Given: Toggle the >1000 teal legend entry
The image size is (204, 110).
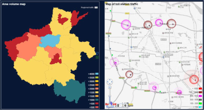Looking at the screenshot, I should (x=93, y=100).
